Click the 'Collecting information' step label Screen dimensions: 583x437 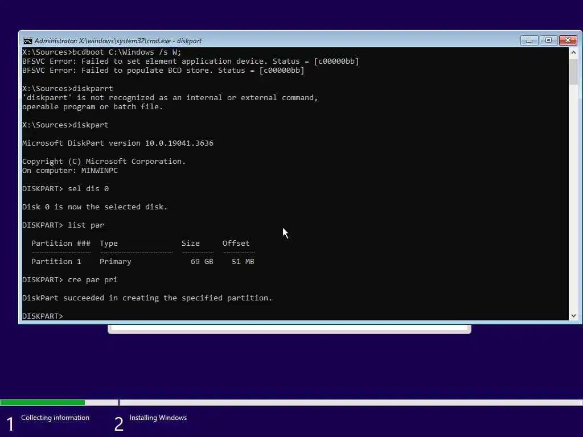(x=55, y=418)
